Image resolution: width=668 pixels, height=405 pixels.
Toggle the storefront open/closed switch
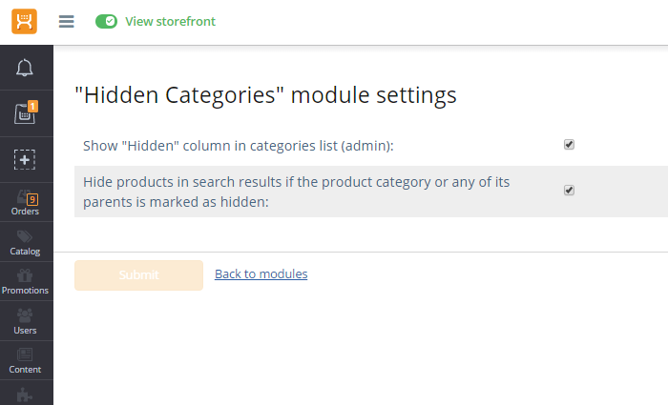(x=106, y=21)
